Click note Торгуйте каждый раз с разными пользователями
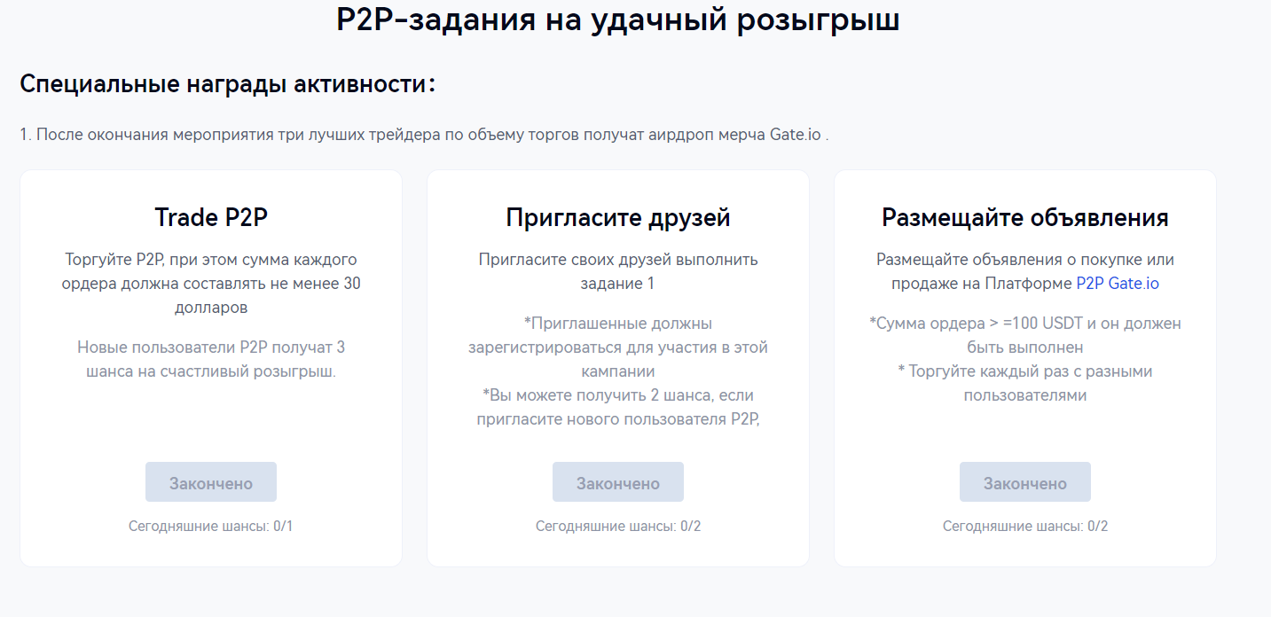 pos(1024,383)
